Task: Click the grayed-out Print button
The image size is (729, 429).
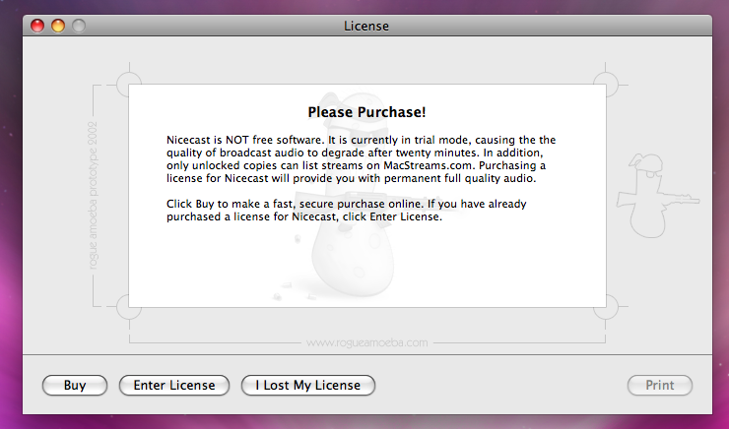Action: click(x=660, y=386)
